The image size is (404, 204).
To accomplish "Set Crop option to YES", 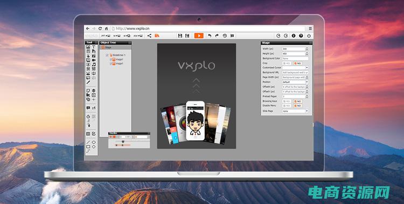I will point(287,63).
